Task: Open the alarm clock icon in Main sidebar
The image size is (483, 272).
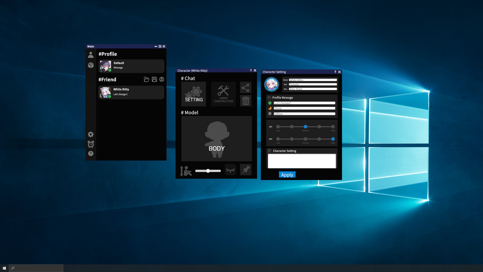Action: (x=91, y=144)
